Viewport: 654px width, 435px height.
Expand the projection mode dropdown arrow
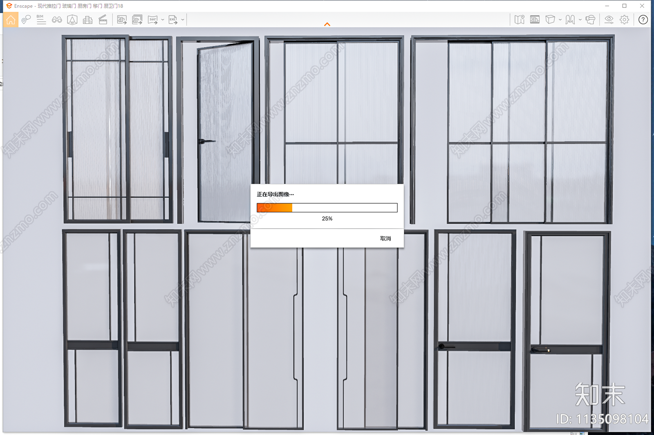(x=560, y=20)
